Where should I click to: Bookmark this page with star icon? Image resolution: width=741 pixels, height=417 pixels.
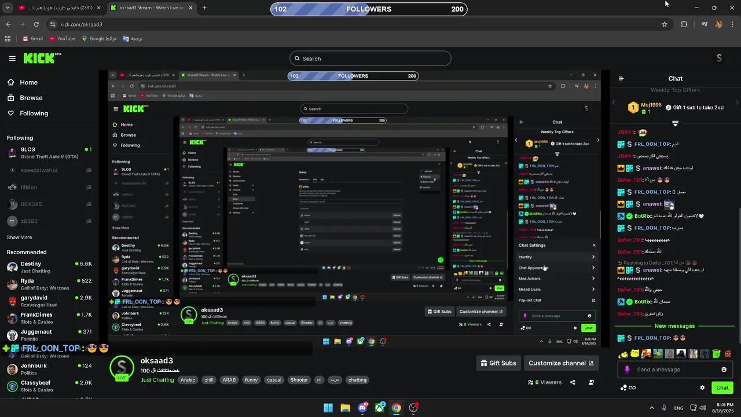665,24
